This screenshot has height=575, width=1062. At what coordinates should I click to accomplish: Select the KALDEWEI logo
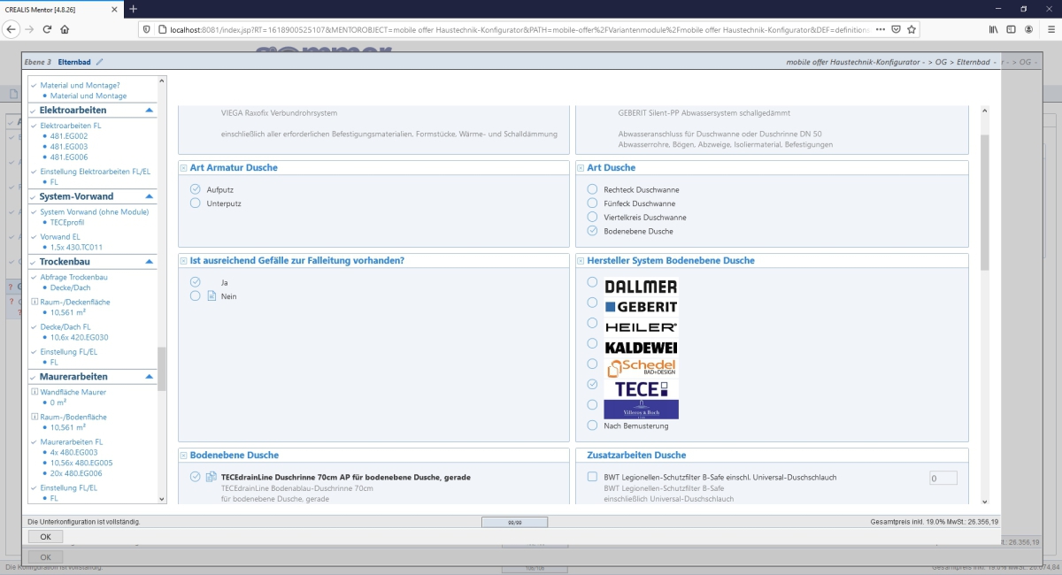[x=641, y=348]
